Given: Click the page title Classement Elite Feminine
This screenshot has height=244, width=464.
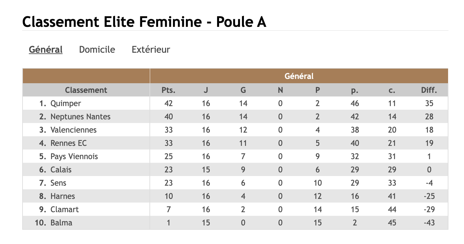Looking at the screenshot, I should 144,22.
